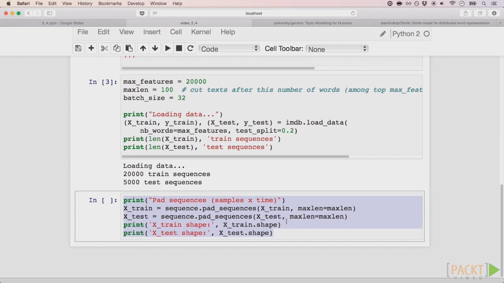
Task: Open Safari app menu
Action: 23,3
